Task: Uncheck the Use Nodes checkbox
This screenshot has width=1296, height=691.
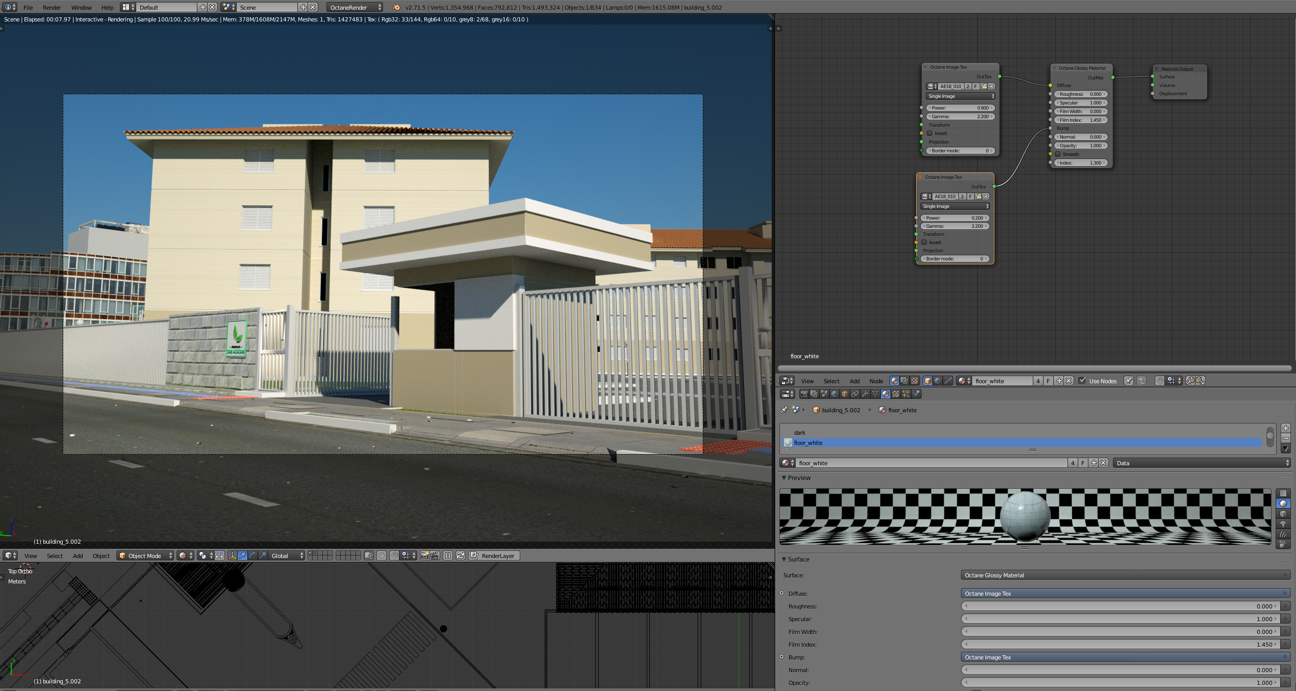Action: tap(1082, 381)
